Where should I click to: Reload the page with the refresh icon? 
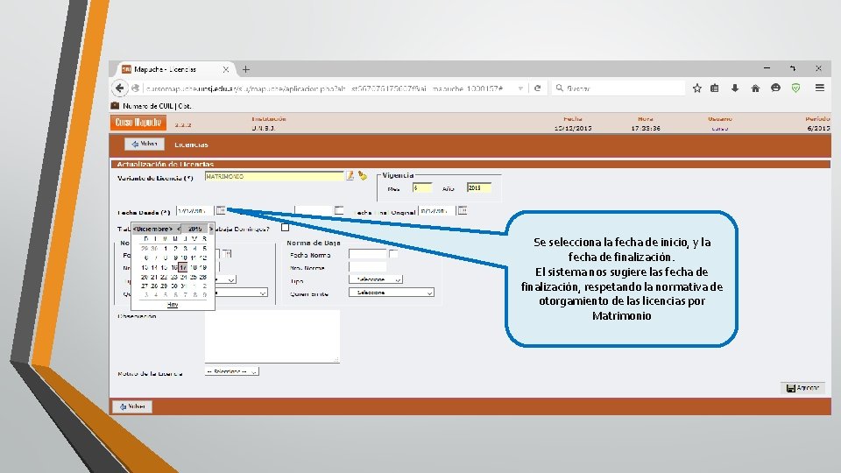[537, 88]
